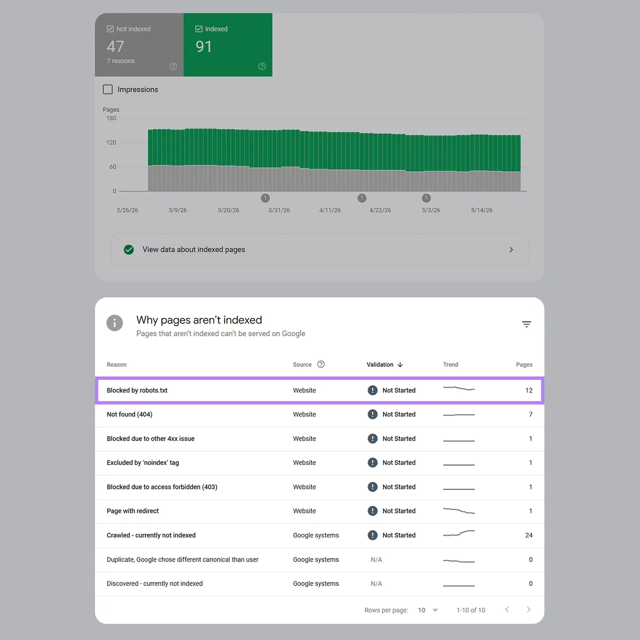The width and height of the screenshot is (640, 640).
Task: Click warning icon in access forbidden (403) row
Action: [373, 487]
